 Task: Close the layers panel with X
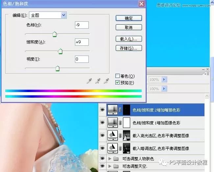click(207, 69)
